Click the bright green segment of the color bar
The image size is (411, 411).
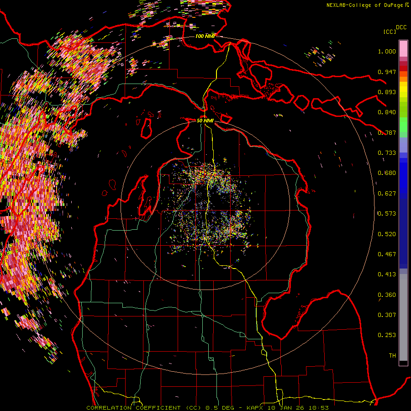pyautogui.click(x=403, y=125)
